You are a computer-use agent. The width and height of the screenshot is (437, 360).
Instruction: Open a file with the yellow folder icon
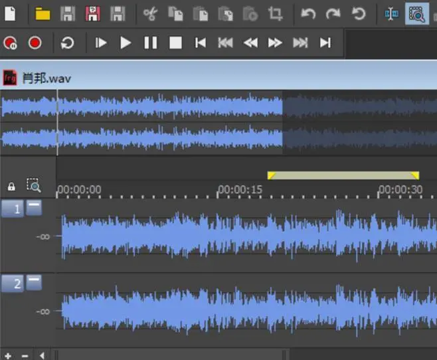click(x=43, y=14)
